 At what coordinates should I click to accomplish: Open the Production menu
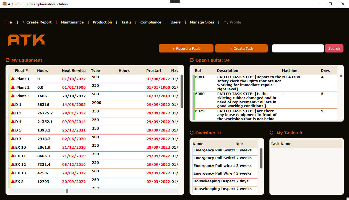click(102, 22)
